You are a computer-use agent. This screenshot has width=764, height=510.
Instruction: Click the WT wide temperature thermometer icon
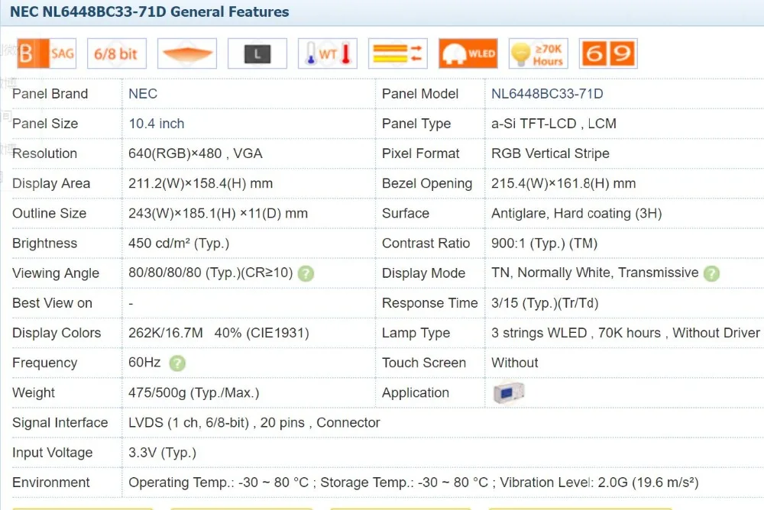pyautogui.click(x=328, y=53)
